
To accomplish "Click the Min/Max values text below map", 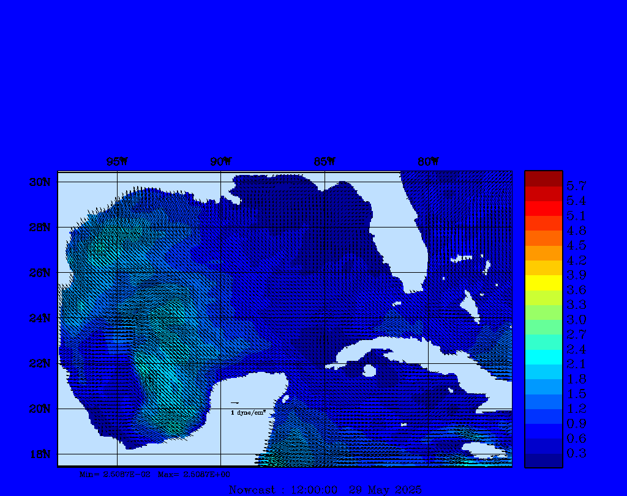I will point(155,474).
